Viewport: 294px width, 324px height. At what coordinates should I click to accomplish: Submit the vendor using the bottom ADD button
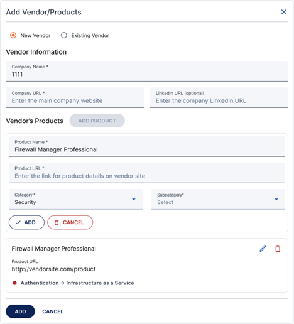coord(20,311)
